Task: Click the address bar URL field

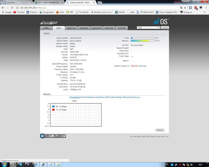Action: tap(99, 8)
